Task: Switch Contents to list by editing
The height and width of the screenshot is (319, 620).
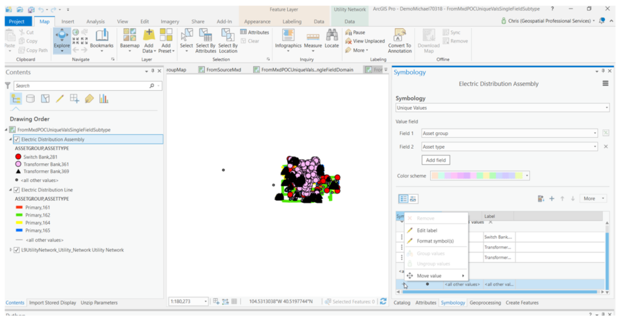Action: coord(59,99)
